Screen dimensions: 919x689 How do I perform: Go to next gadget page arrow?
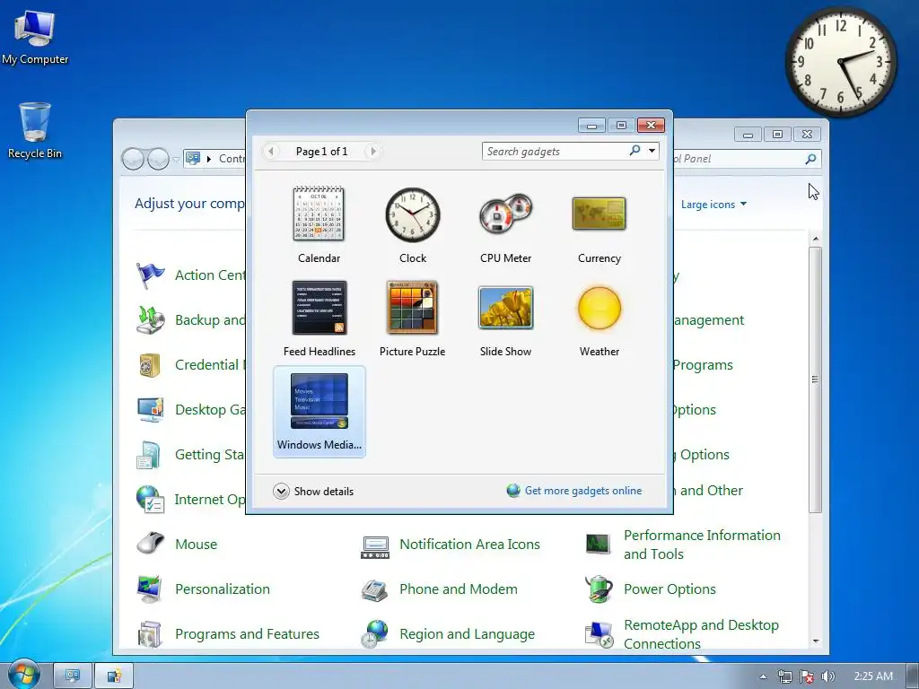pos(372,151)
